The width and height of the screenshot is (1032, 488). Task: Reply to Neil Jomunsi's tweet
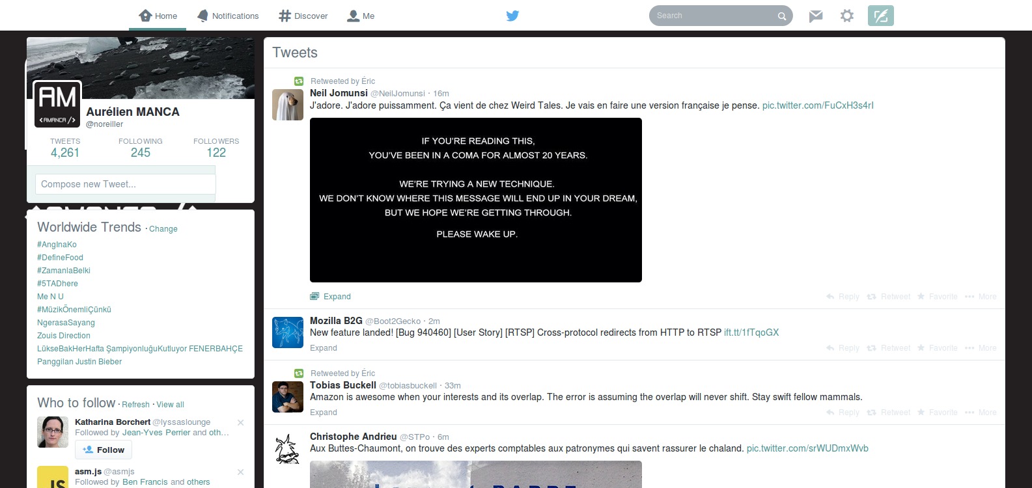tap(843, 297)
